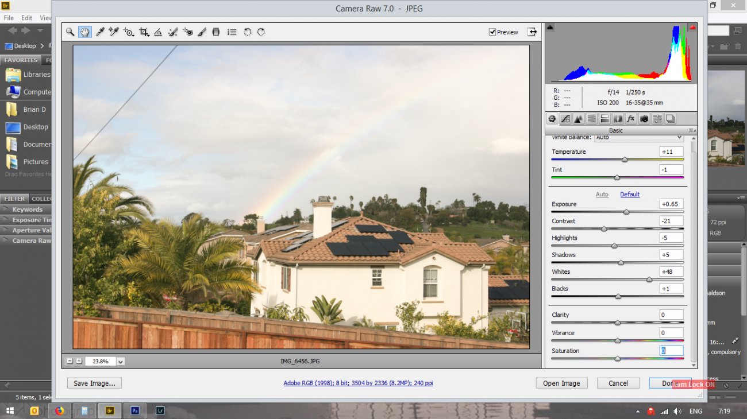Open the Basic panel flyout menu
This screenshot has width=747, height=419.
692,130
